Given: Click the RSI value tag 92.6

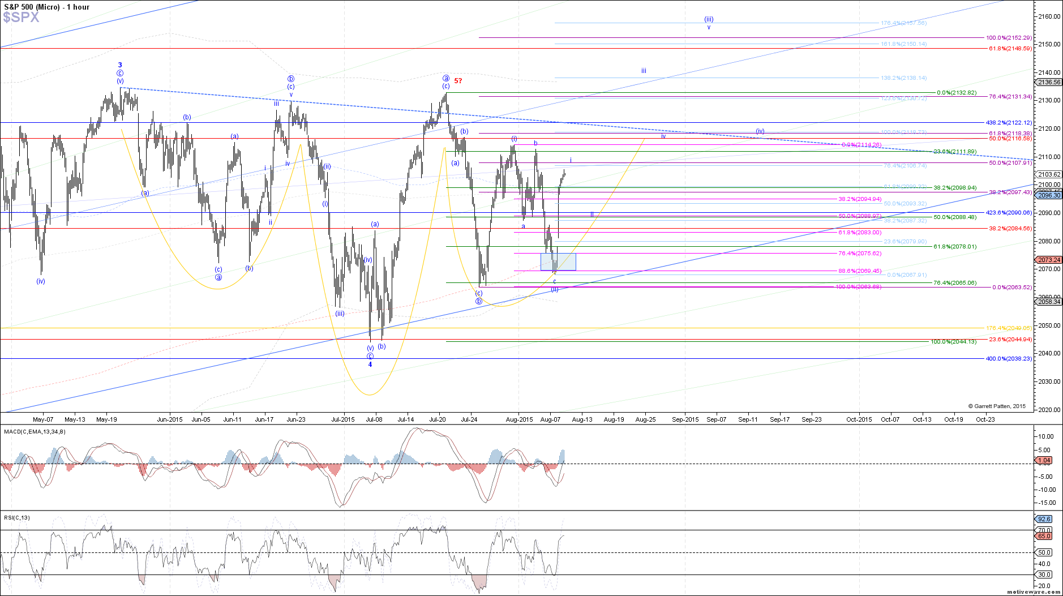Looking at the screenshot, I should point(1044,519).
